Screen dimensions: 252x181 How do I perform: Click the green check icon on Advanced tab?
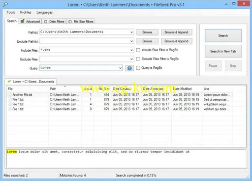click(x=23, y=21)
